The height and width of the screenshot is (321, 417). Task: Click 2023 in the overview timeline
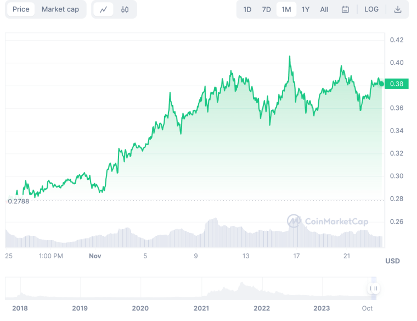322,308
